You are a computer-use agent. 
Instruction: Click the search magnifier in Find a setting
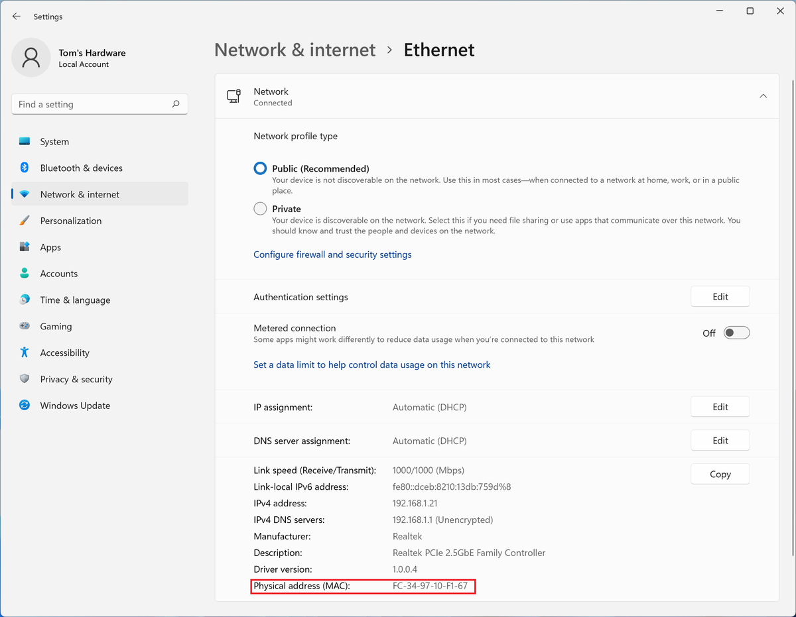(176, 104)
